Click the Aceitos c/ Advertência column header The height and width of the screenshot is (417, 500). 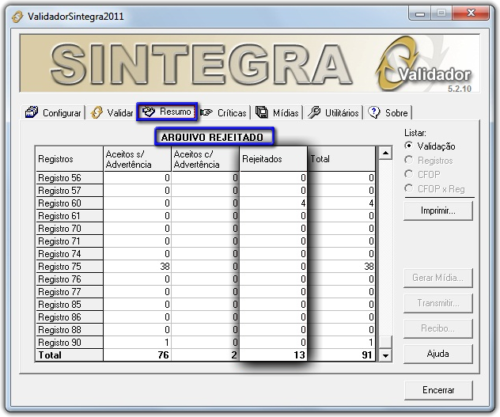point(206,159)
